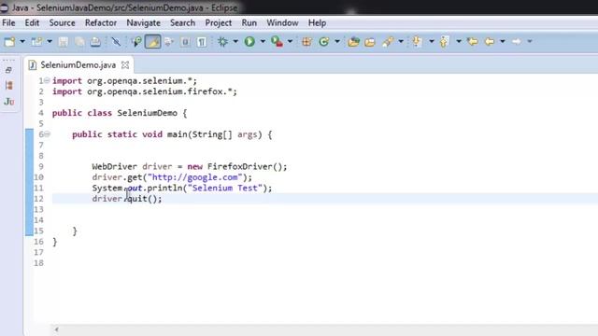Image resolution: width=598 pixels, height=336 pixels.
Task: Click "org.openqa.selenium.firefox.*" import text
Action: (160, 91)
